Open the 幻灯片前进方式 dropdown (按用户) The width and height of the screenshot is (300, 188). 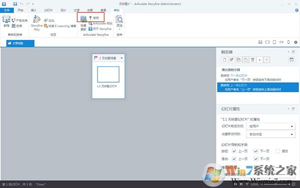tap(270, 126)
